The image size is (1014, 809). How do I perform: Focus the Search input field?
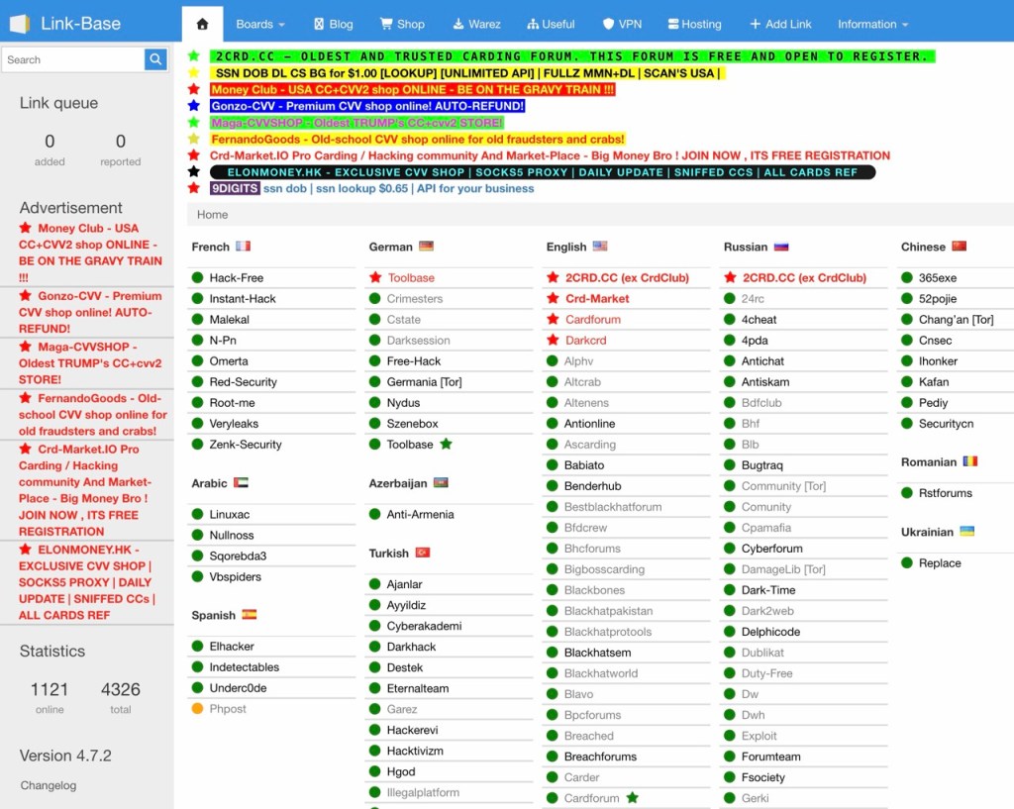(72, 59)
